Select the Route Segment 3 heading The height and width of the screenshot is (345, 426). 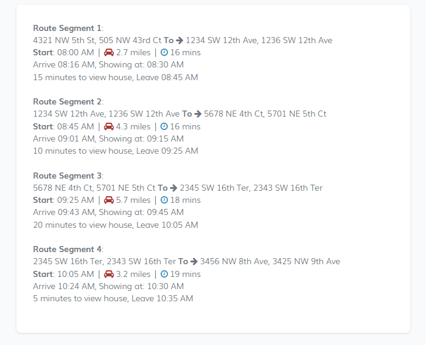tap(68, 176)
